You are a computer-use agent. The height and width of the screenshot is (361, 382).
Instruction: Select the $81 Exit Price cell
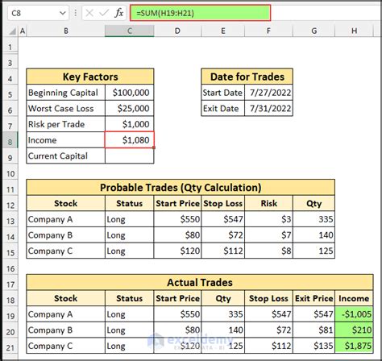(313, 330)
